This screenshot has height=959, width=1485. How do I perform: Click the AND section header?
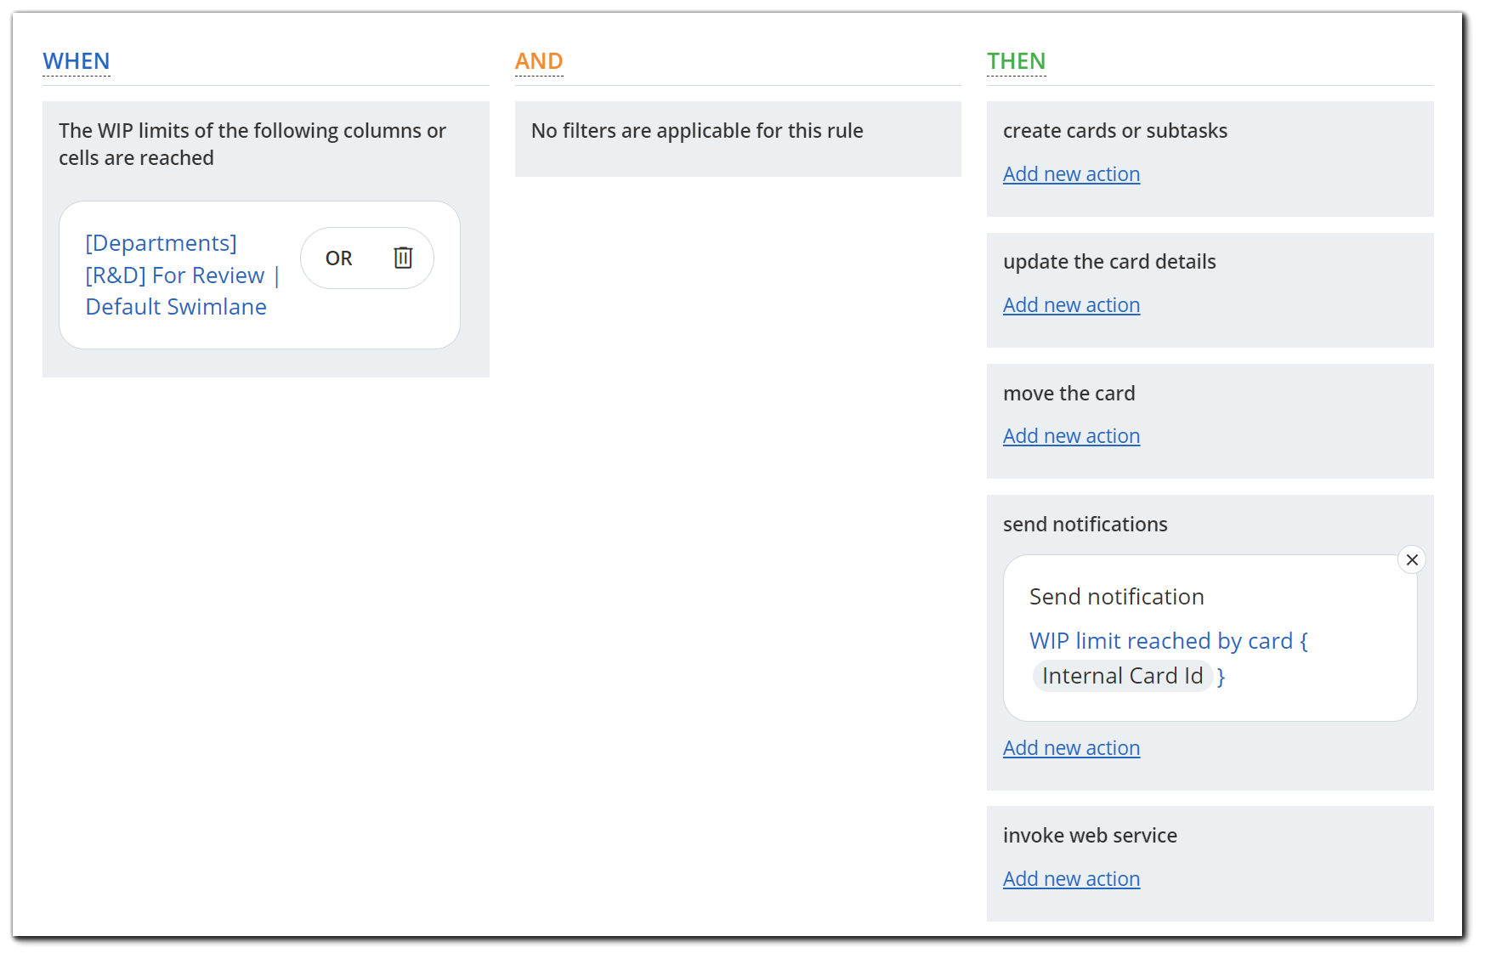(x=539, y=60)
